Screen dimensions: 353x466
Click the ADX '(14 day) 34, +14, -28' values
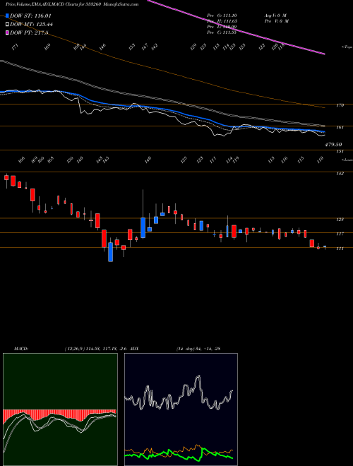click(x=198, y=349)
